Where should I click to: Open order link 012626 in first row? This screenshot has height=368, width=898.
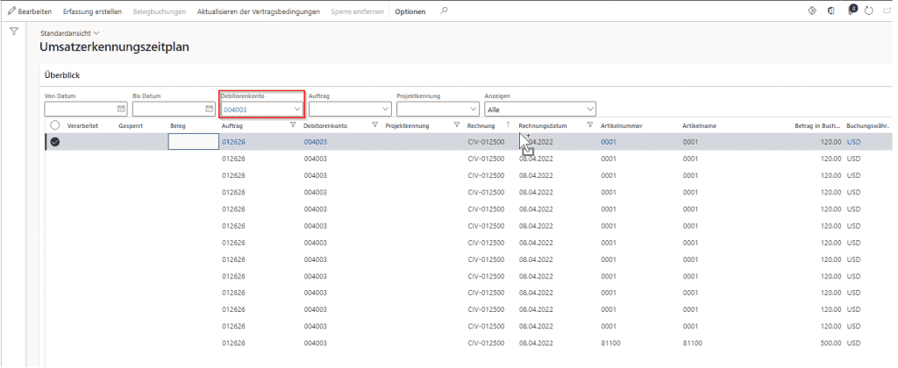(x=233, y=142)
